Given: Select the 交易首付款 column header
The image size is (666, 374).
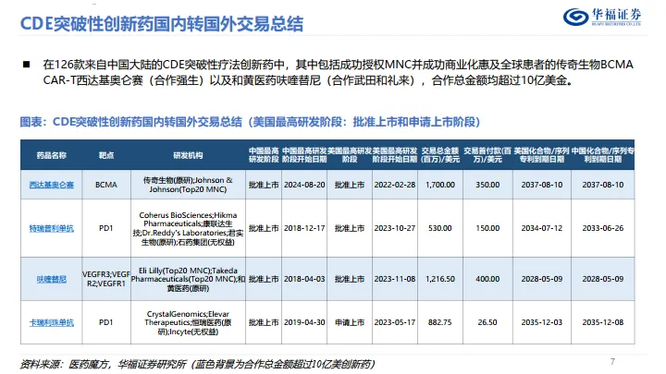Looking at the screenshot, I should [487, 155].
